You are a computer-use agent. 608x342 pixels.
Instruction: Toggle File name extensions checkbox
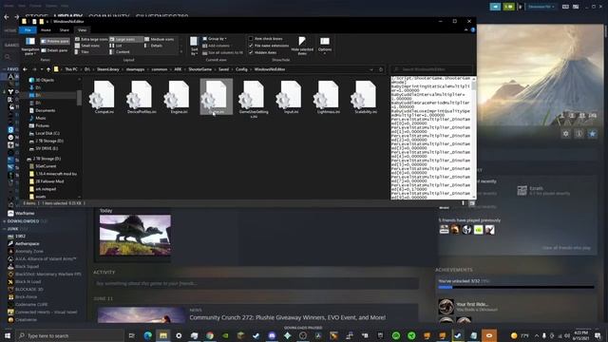pos(269,46)
